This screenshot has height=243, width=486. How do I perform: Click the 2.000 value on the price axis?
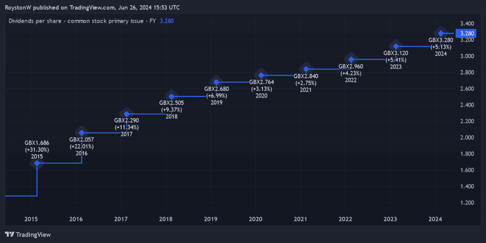point(467,137)
